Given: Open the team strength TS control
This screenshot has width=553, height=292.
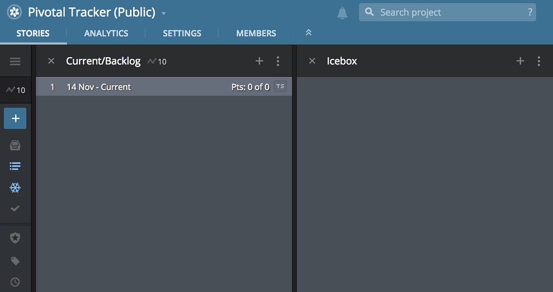Looking at the screenshot, I should coord(280,86).
